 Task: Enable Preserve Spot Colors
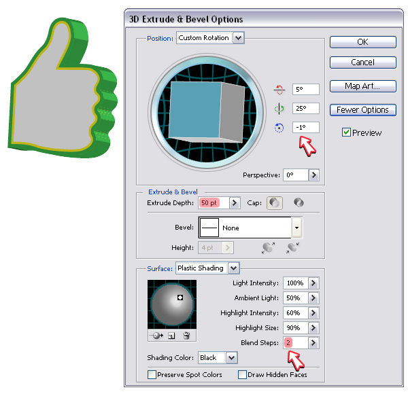152,374
